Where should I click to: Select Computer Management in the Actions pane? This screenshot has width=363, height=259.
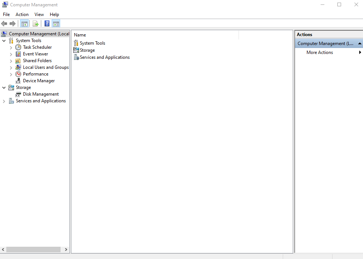pyautogui.click(x=325, y=43)
